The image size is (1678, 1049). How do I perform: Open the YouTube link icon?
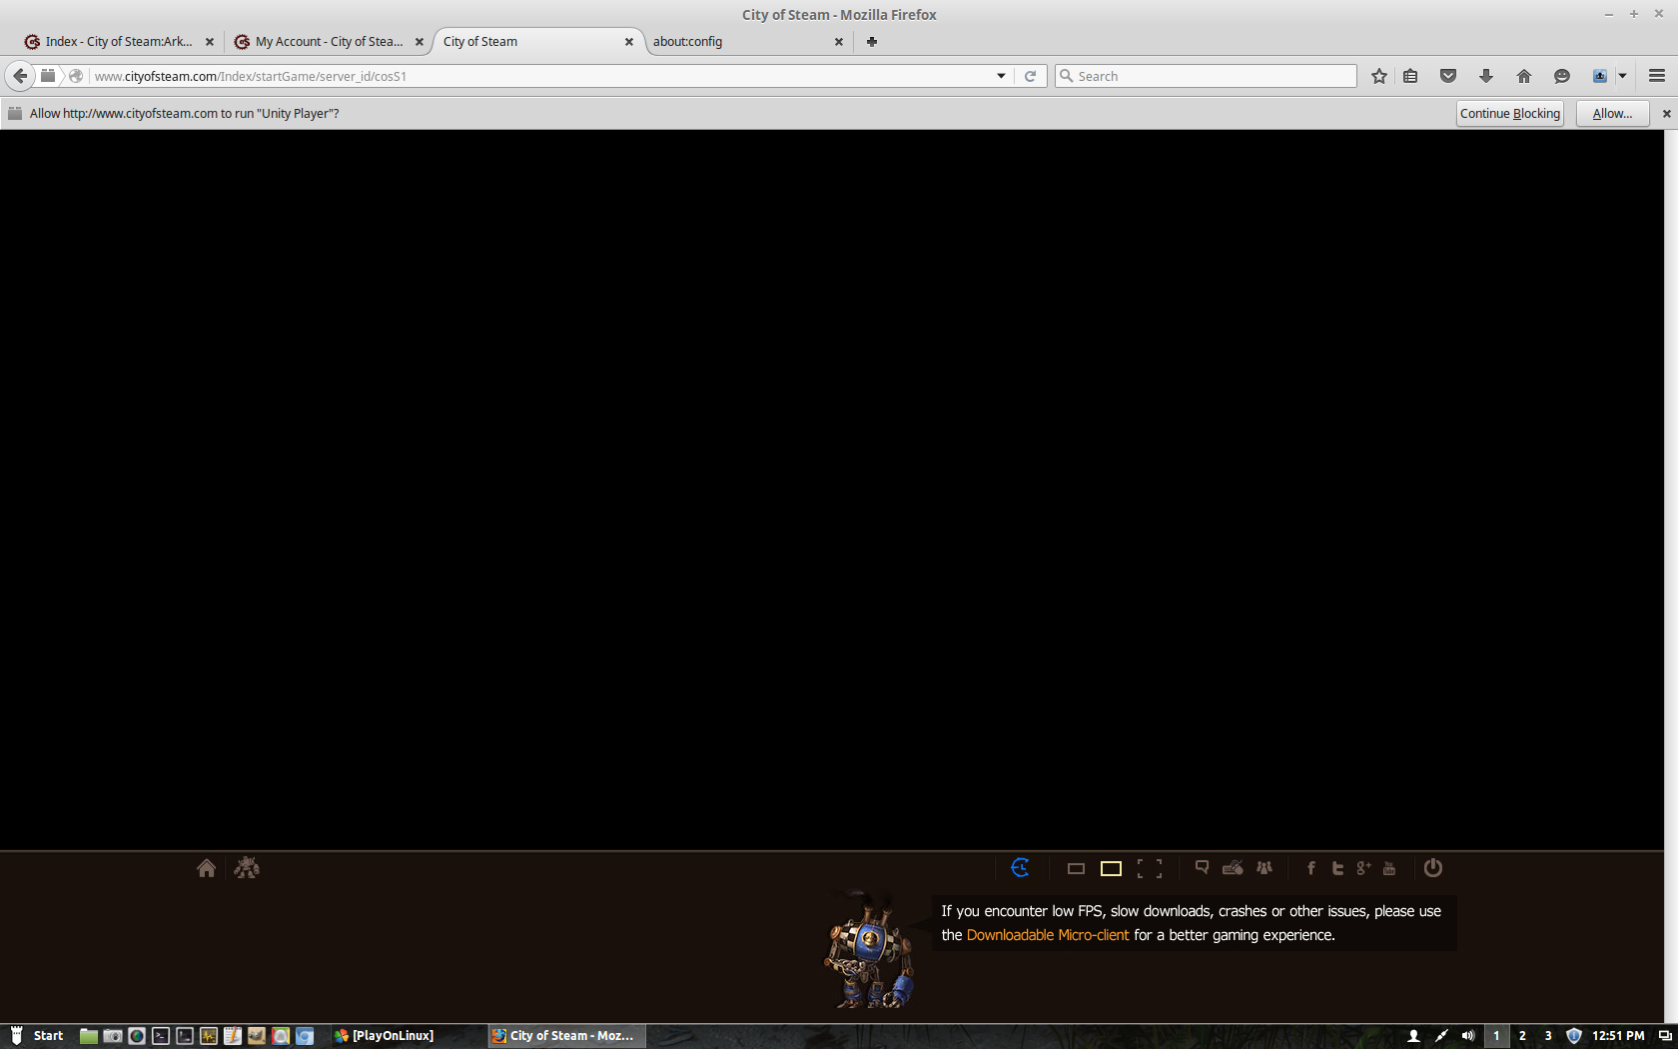tap(1389, 868)
